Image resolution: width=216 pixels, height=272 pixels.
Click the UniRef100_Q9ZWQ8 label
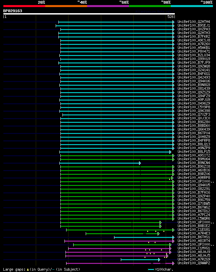click(194, 66)
